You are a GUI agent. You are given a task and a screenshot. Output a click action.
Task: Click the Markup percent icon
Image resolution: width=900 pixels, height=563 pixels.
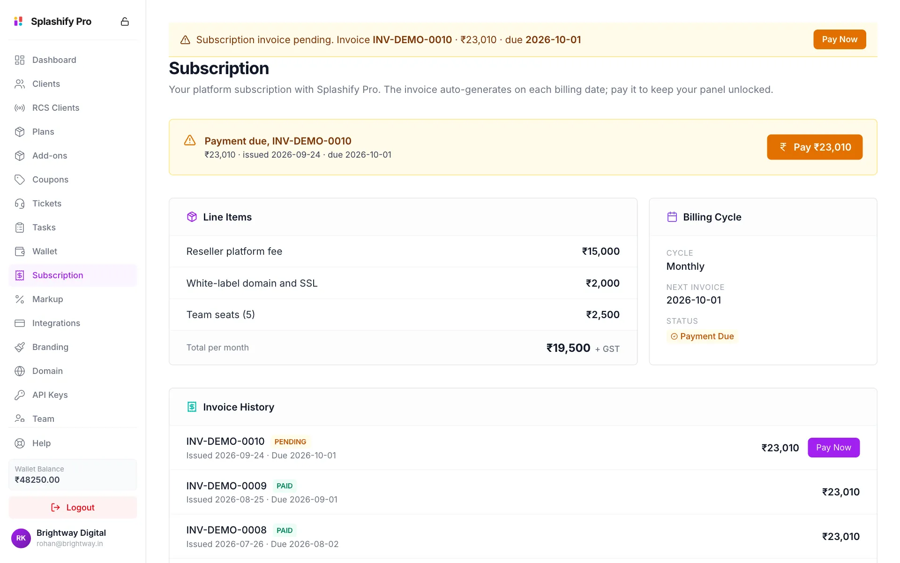pyautogui.click(x=20, y=299)
